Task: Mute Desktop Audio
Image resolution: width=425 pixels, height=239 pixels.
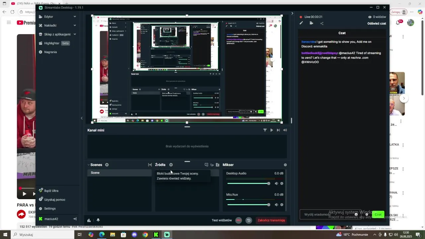Action: (x=276, y=184)
